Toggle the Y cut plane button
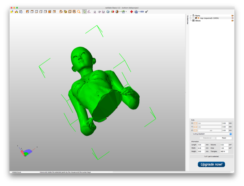 pyautogui.click(x=195, y=127)
